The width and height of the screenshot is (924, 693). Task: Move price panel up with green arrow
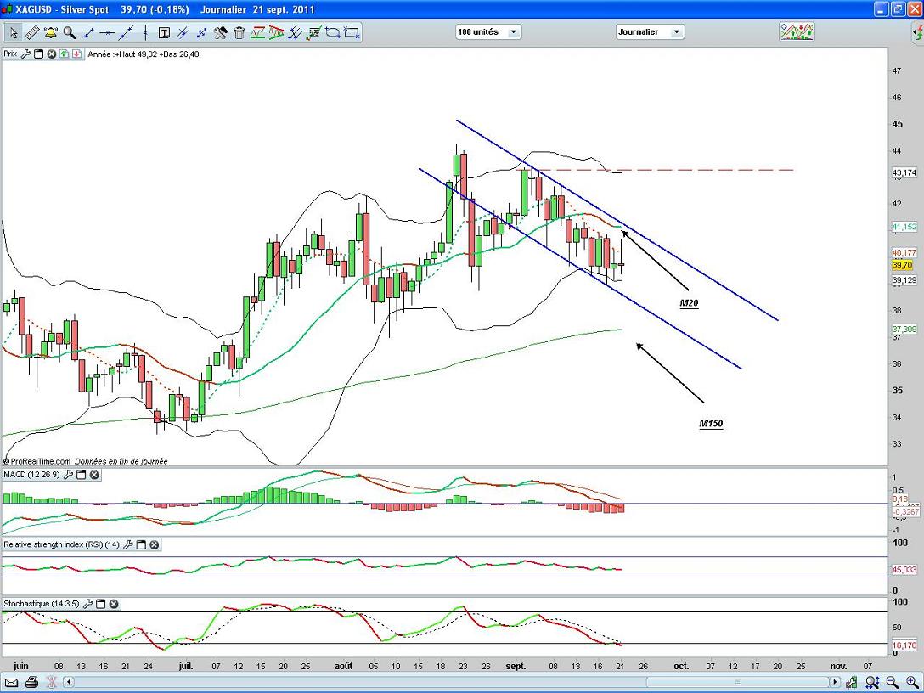pos(65,54)
